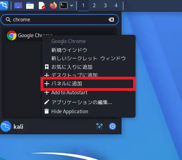Launch Firefox from the panel

click(x=53, y=6)
